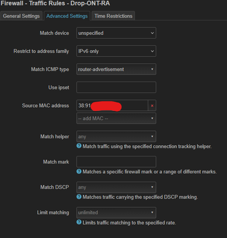Click 'Limits traffic matching to the specified rate' text
The height and width of the screenshot is (238, 227).
(129, 223)
